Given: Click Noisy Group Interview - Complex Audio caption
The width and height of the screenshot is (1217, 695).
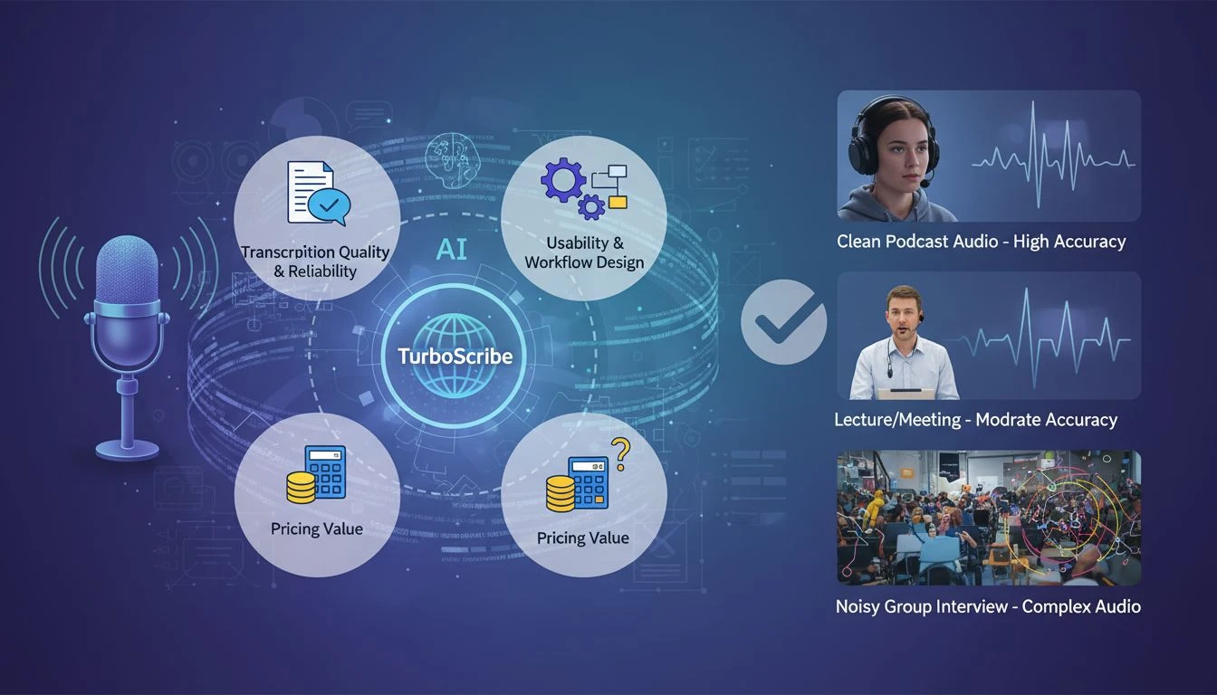Looking at the screenshot, I should click(x=988, y=606).
